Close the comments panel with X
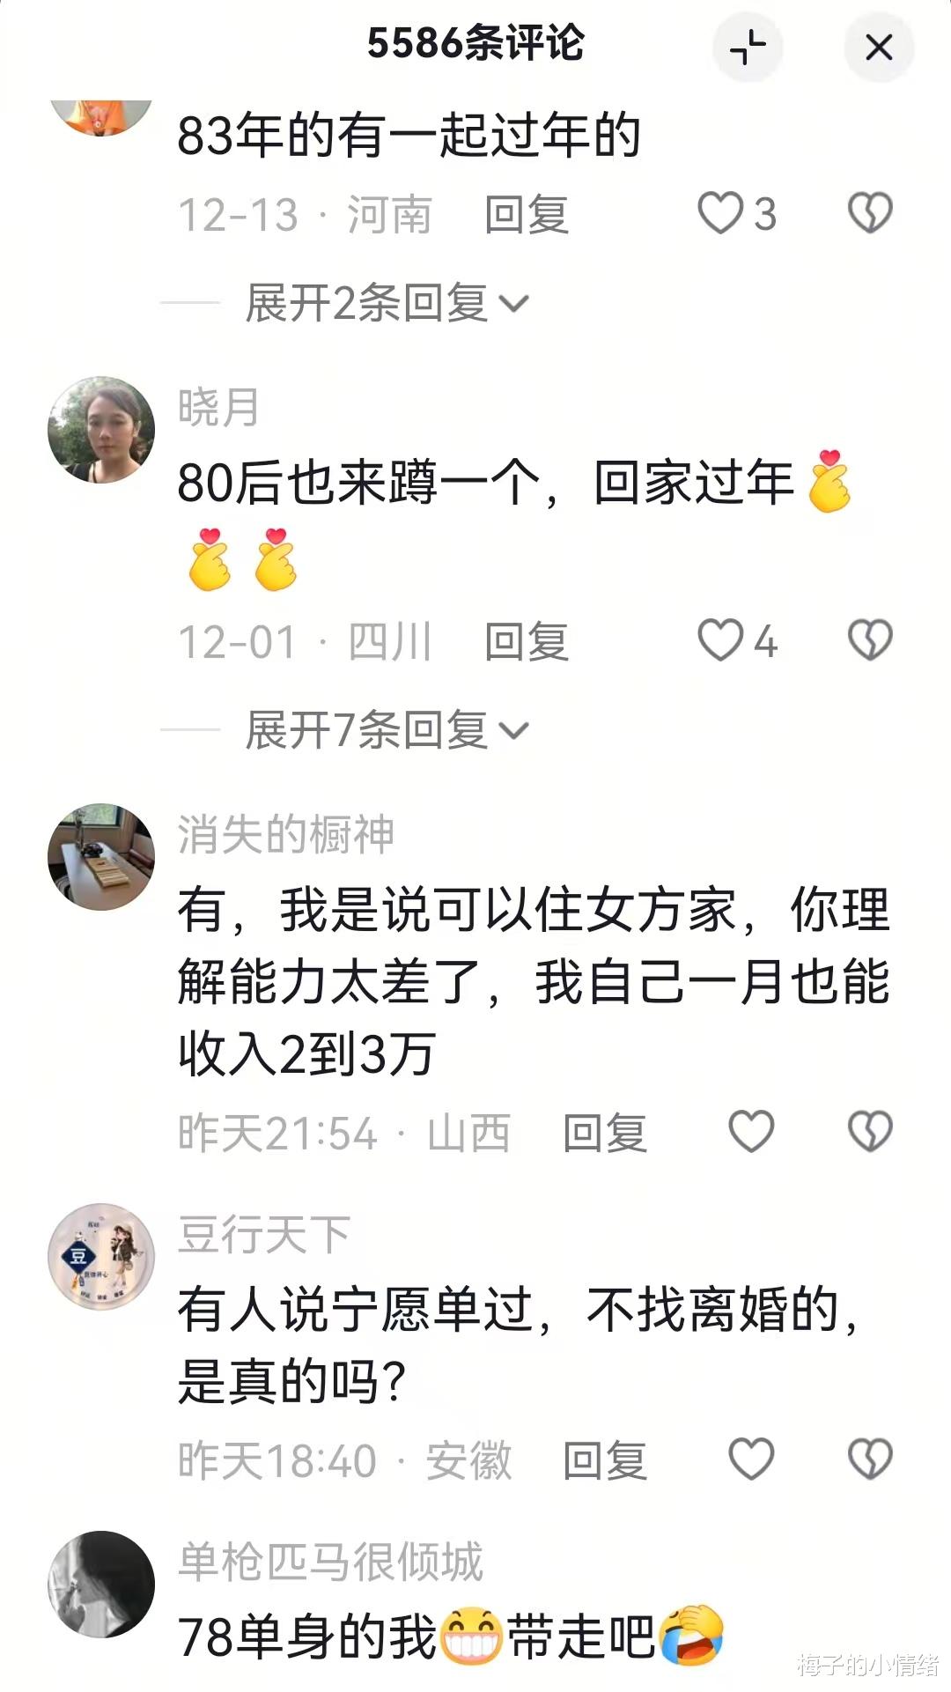The height and width of the screenshot is (1692, 951). coord(879,48)
